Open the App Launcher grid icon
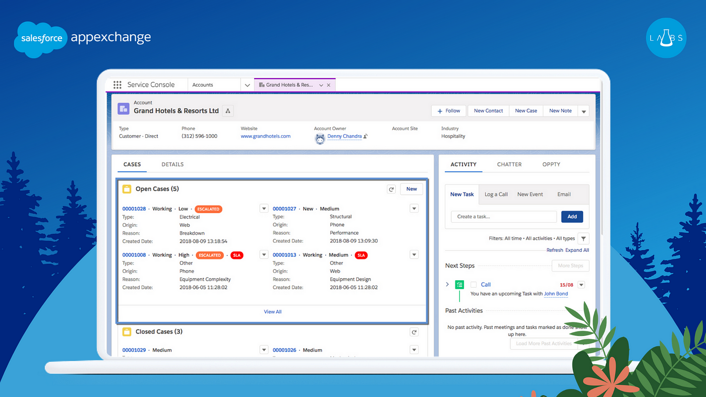Viewport: 706px width, 397px height. (x=117, y=85)
